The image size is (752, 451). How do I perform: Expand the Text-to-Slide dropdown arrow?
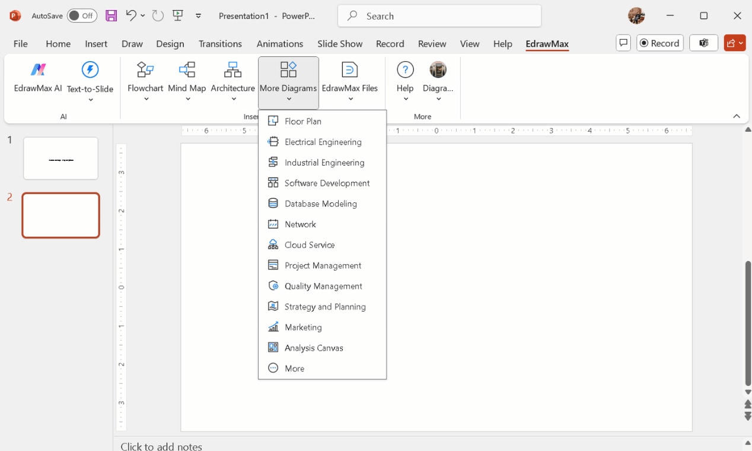click(90, 100)
